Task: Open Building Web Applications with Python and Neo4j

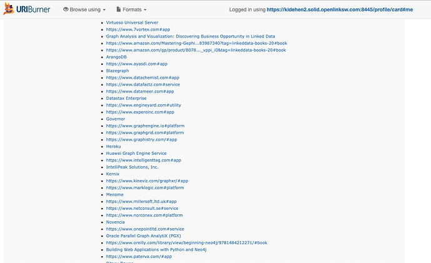Action: [156, 249]
